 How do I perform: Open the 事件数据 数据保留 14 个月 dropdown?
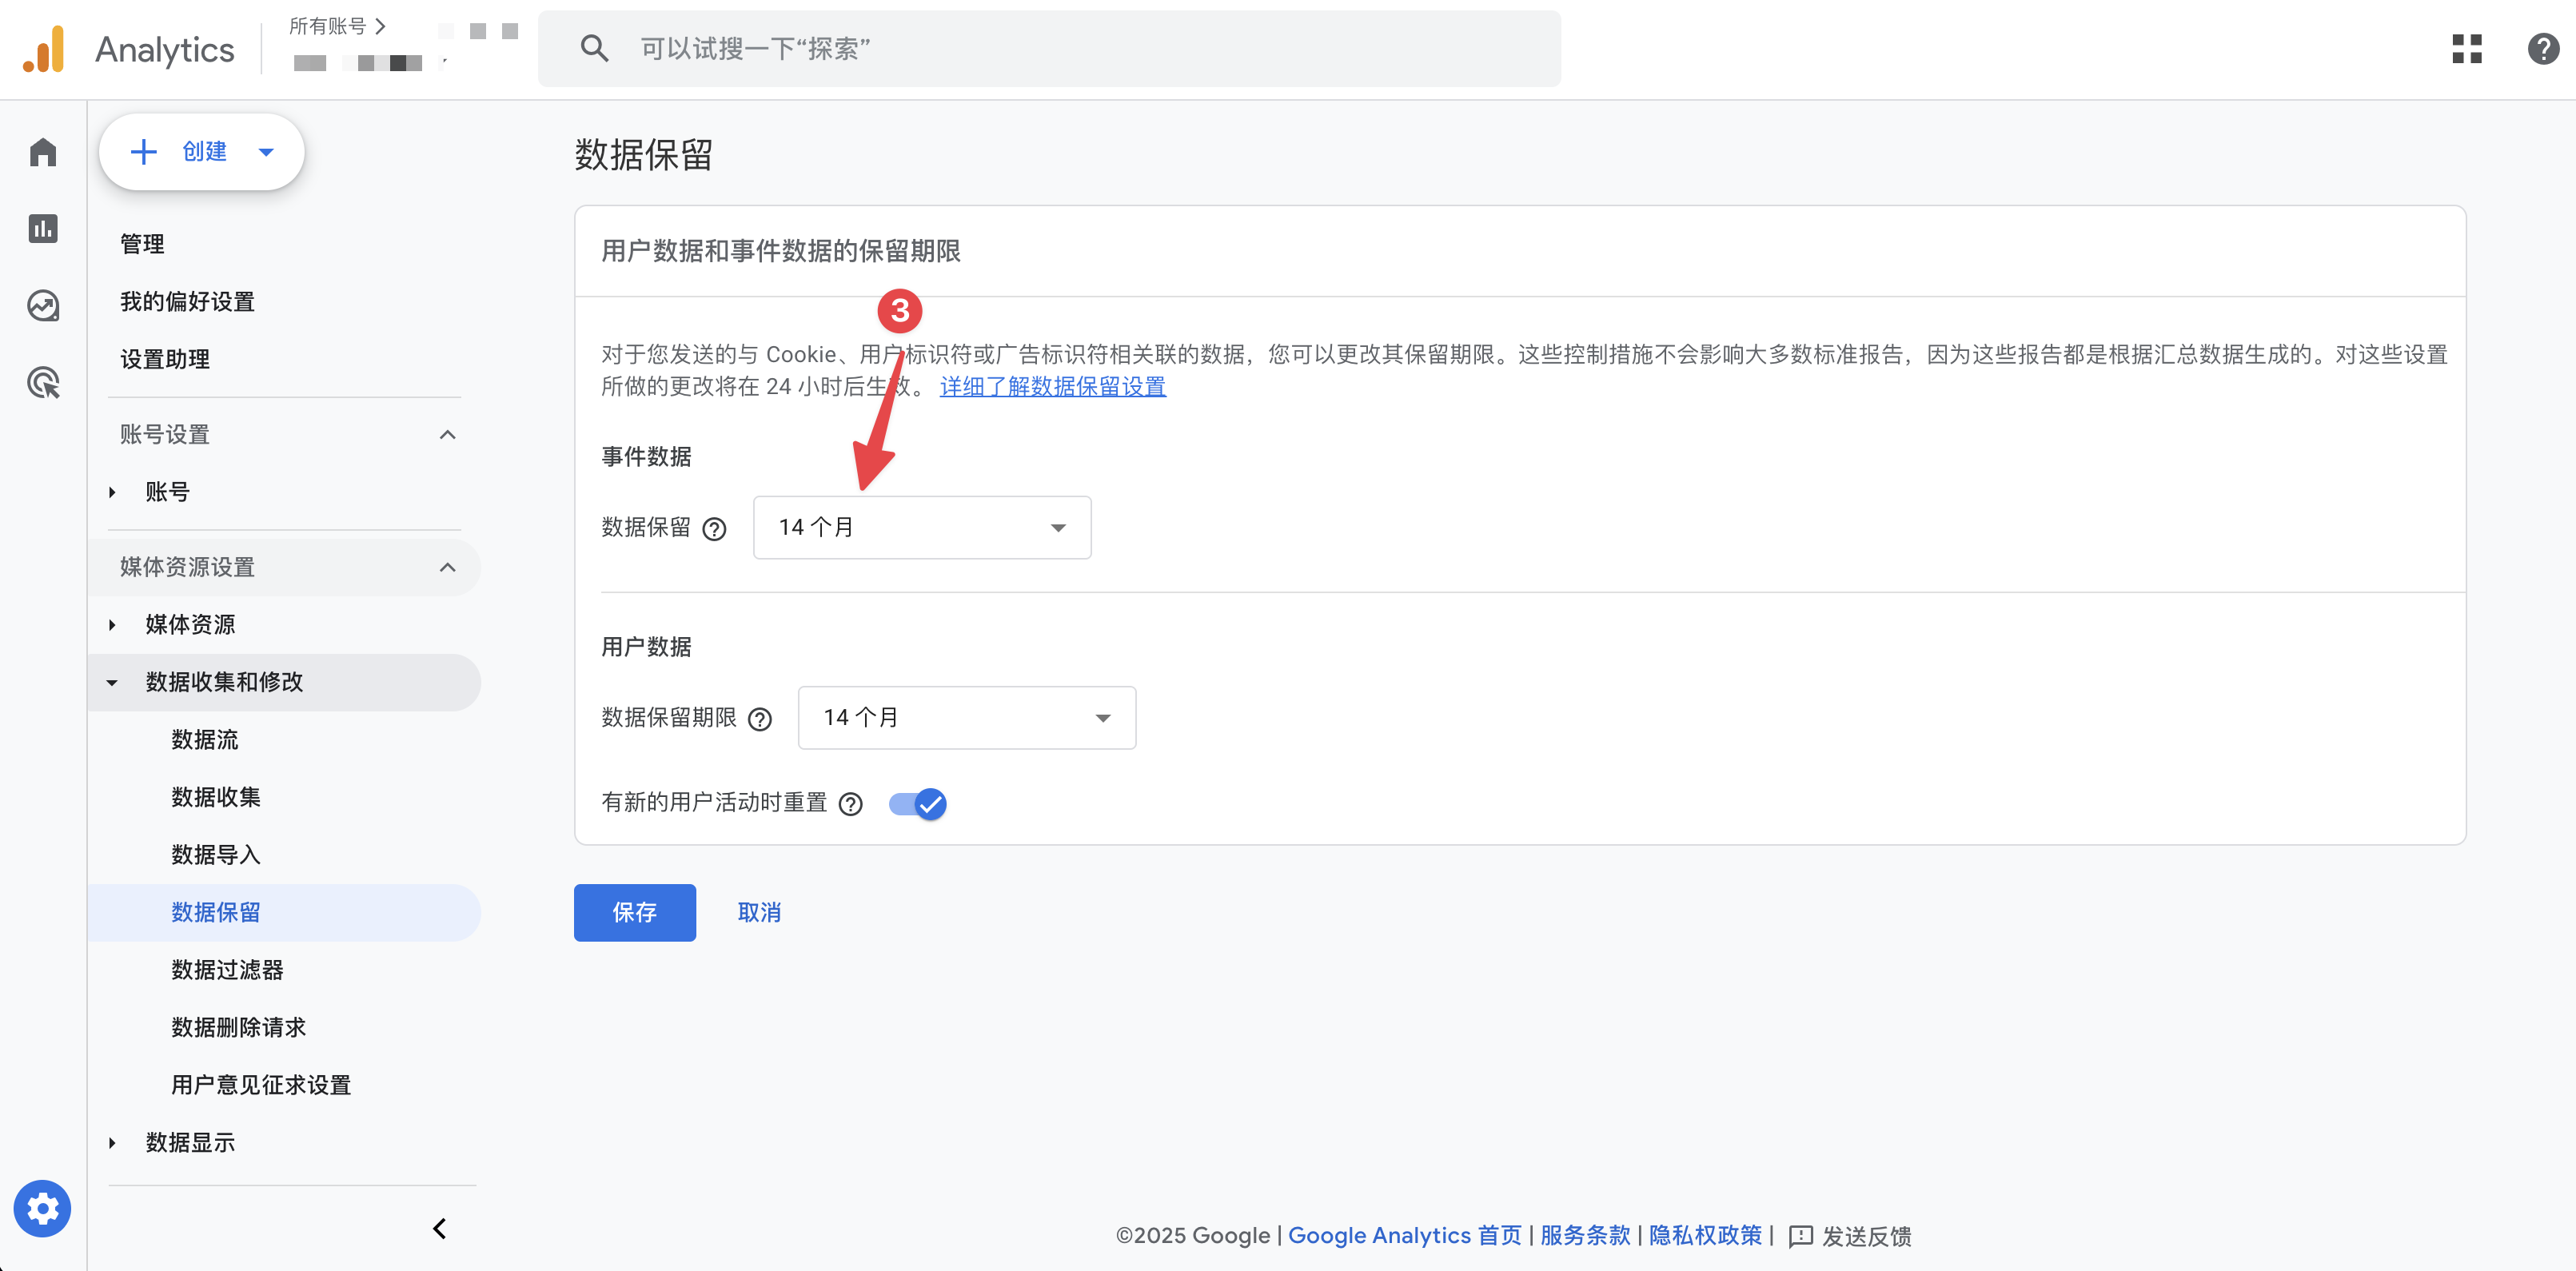tap(922, 527)
